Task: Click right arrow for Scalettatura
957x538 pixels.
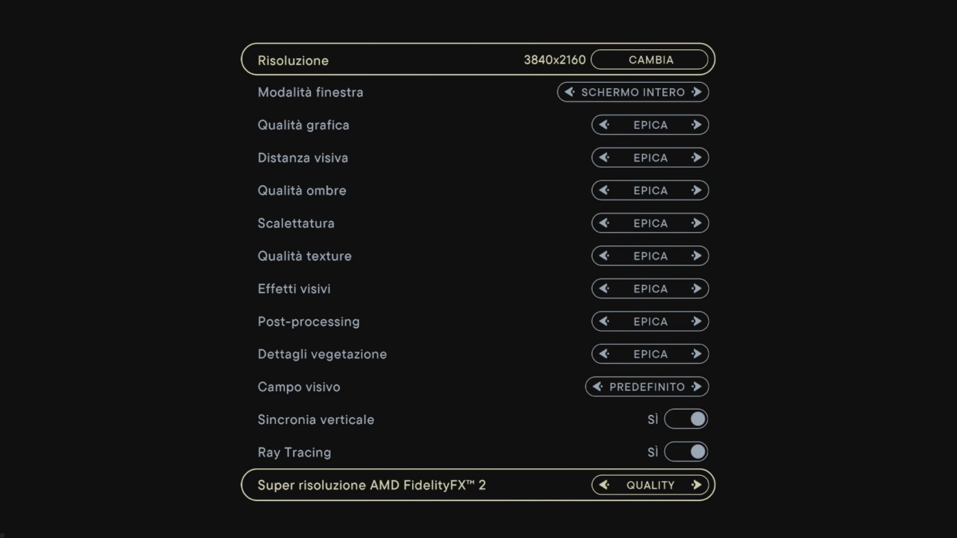Action: click(x=697, y=223)
